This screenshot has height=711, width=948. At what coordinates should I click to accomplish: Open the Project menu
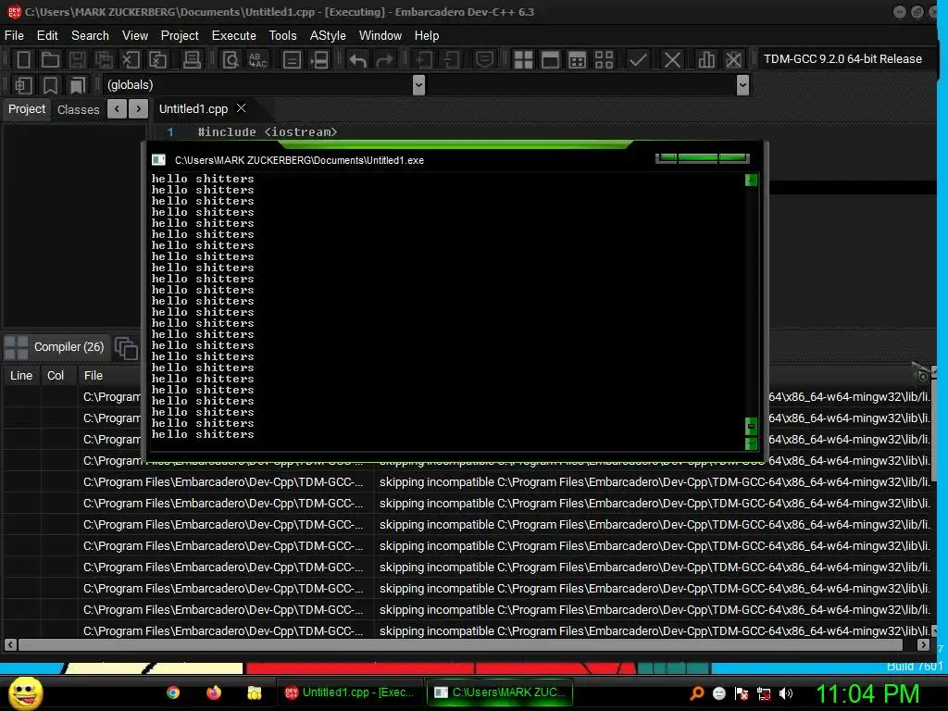pyautogui.click(x=180, y=36)
